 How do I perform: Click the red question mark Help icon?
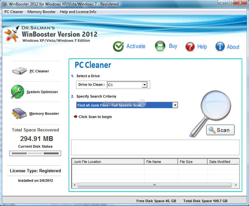coord(190,47)
